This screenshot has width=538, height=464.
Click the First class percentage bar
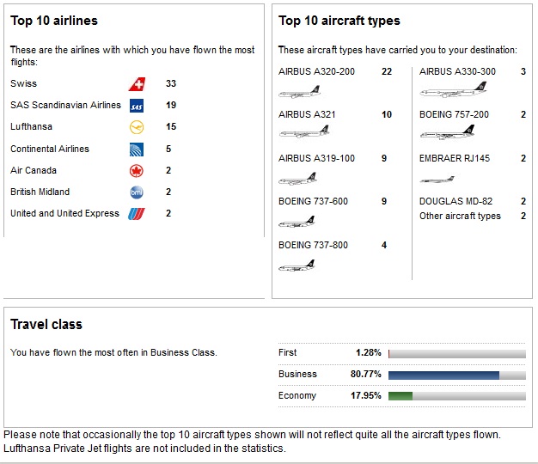pyautogui.click(x=456, y=353)
